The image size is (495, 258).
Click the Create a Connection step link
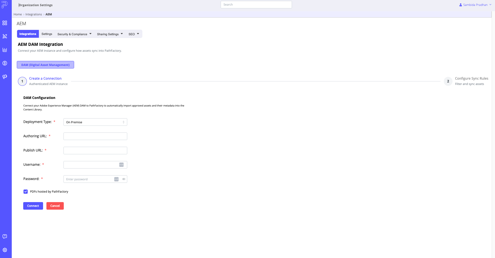[x=45, y=79]
